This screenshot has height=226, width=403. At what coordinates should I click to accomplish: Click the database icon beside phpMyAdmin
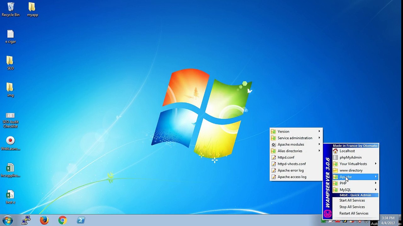click(335, 158)
